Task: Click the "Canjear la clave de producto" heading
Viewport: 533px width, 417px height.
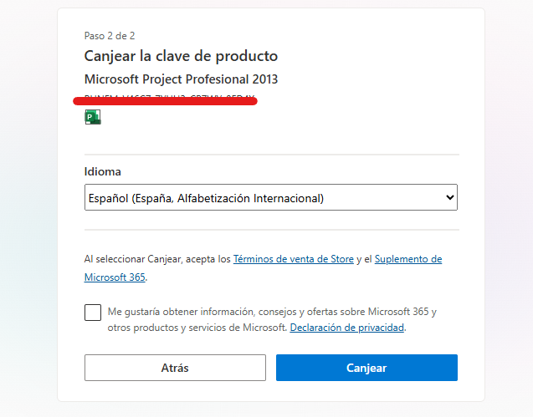Action: [181, 56]
